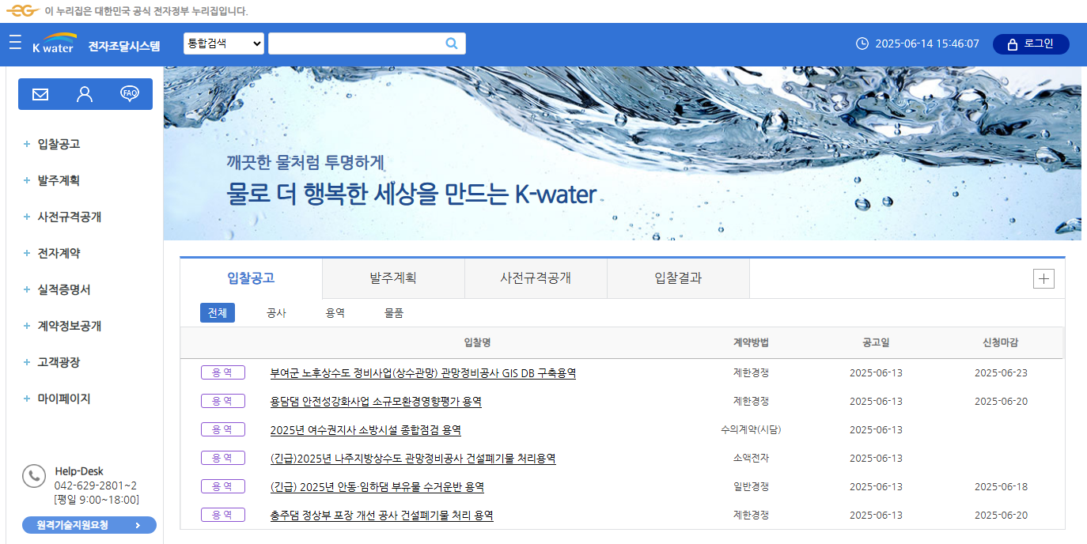Switch to the 사전규격공개 tab
The image size is (1087, 544).
(536, 278)
